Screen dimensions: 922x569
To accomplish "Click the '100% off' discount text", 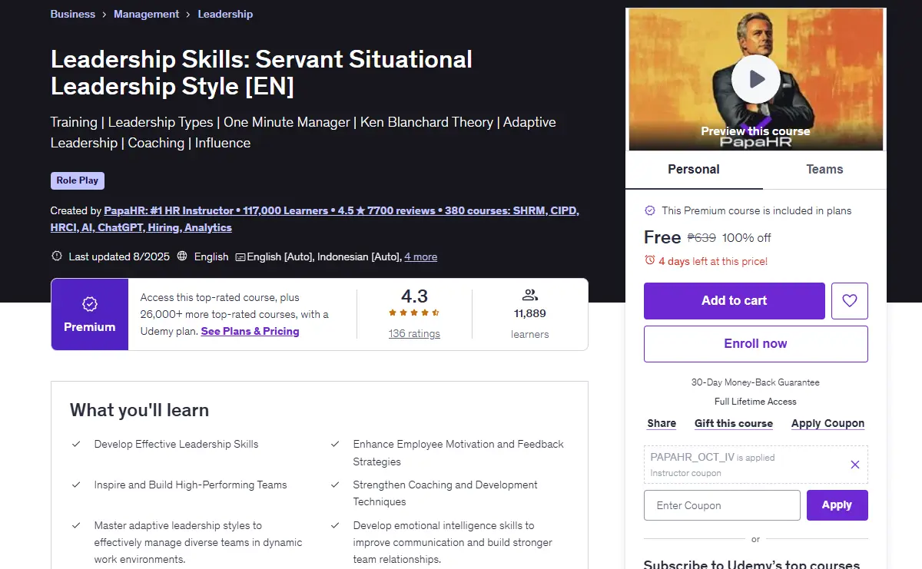I will pos(747,238).
